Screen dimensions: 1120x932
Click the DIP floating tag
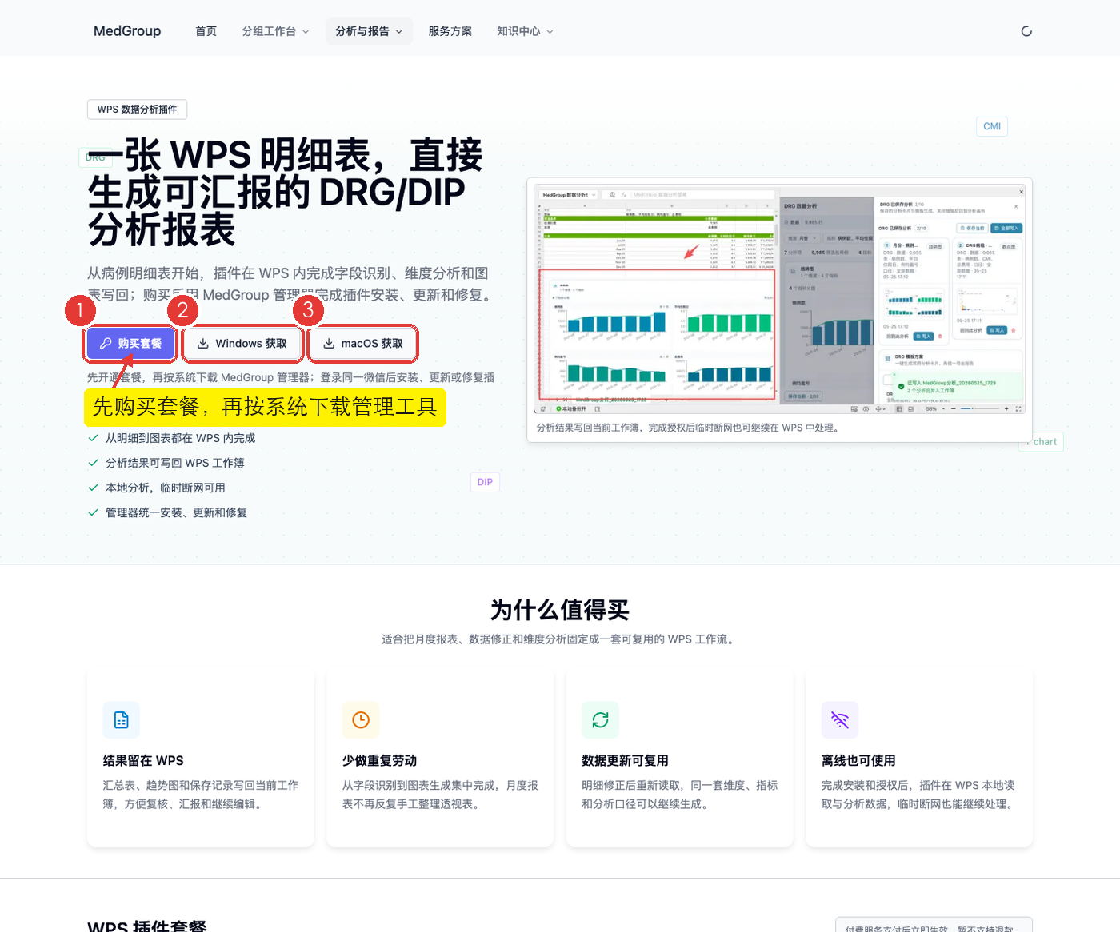pyautogui.click(x=485, y=482)
